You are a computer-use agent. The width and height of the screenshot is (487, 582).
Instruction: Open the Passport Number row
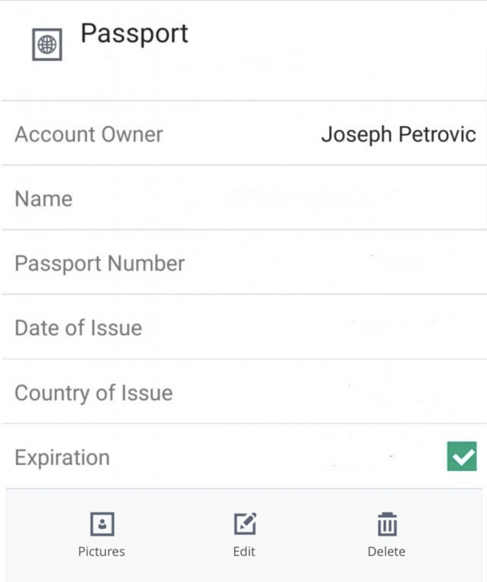243,263
